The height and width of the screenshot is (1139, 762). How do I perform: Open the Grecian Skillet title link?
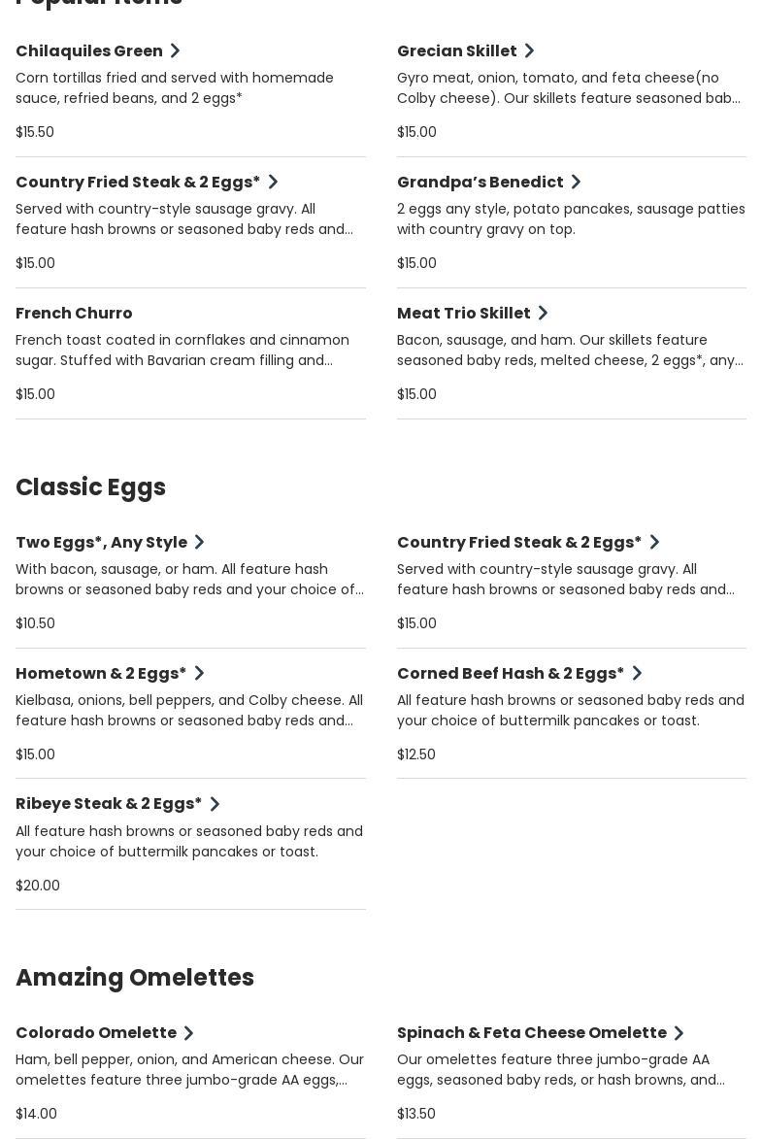tap(456, 50)
